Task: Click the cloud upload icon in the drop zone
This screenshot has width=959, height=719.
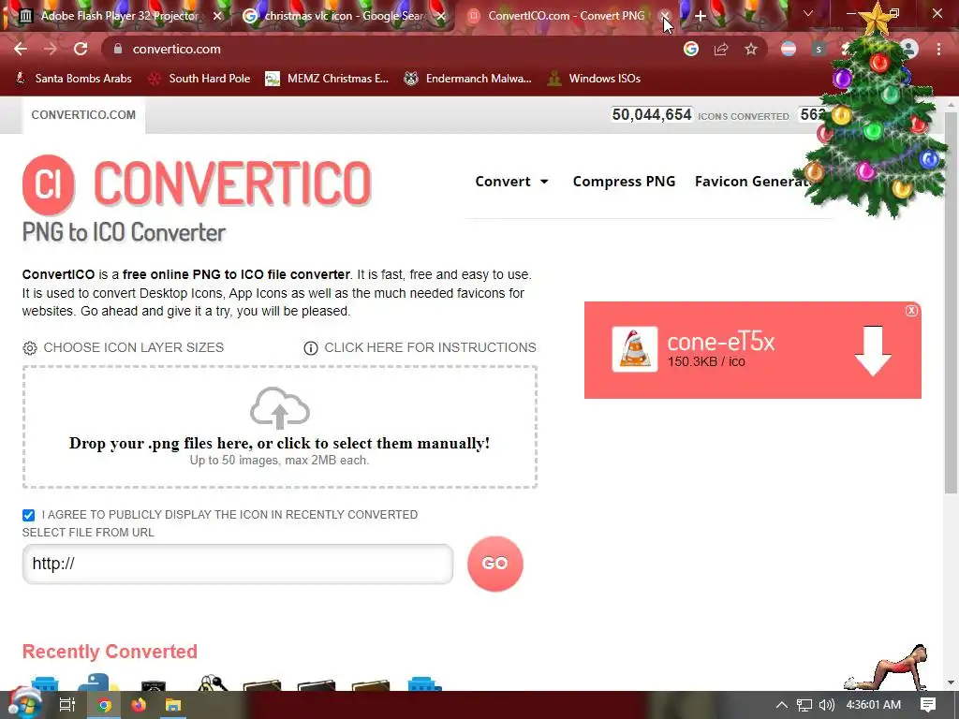Action: pyautogui.click(x=280, y=408)
